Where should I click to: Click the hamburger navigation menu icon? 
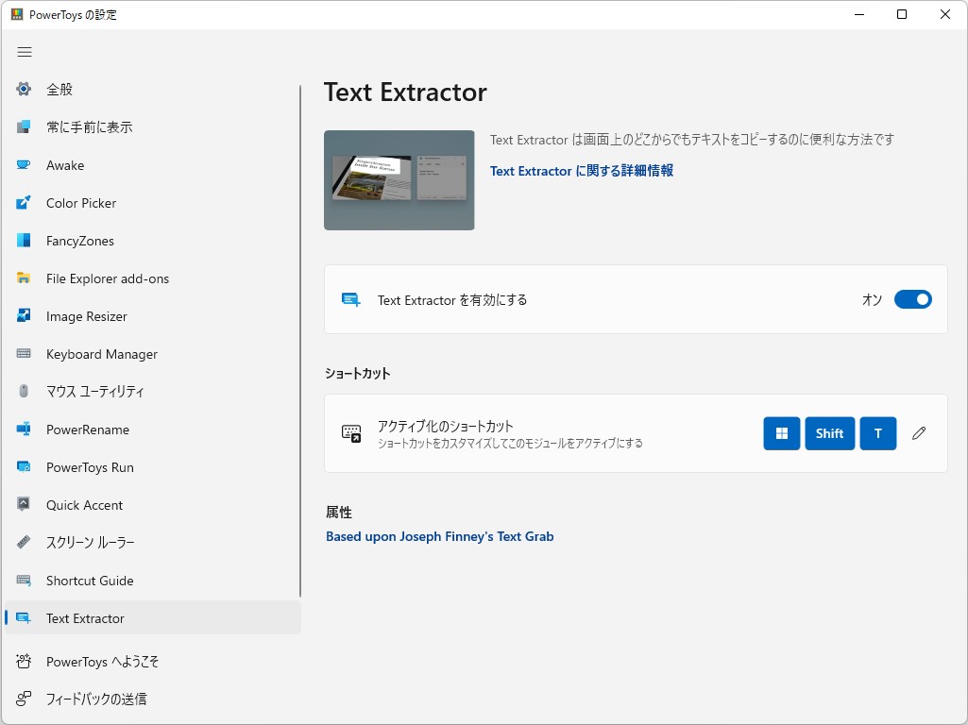pos(25,52)
